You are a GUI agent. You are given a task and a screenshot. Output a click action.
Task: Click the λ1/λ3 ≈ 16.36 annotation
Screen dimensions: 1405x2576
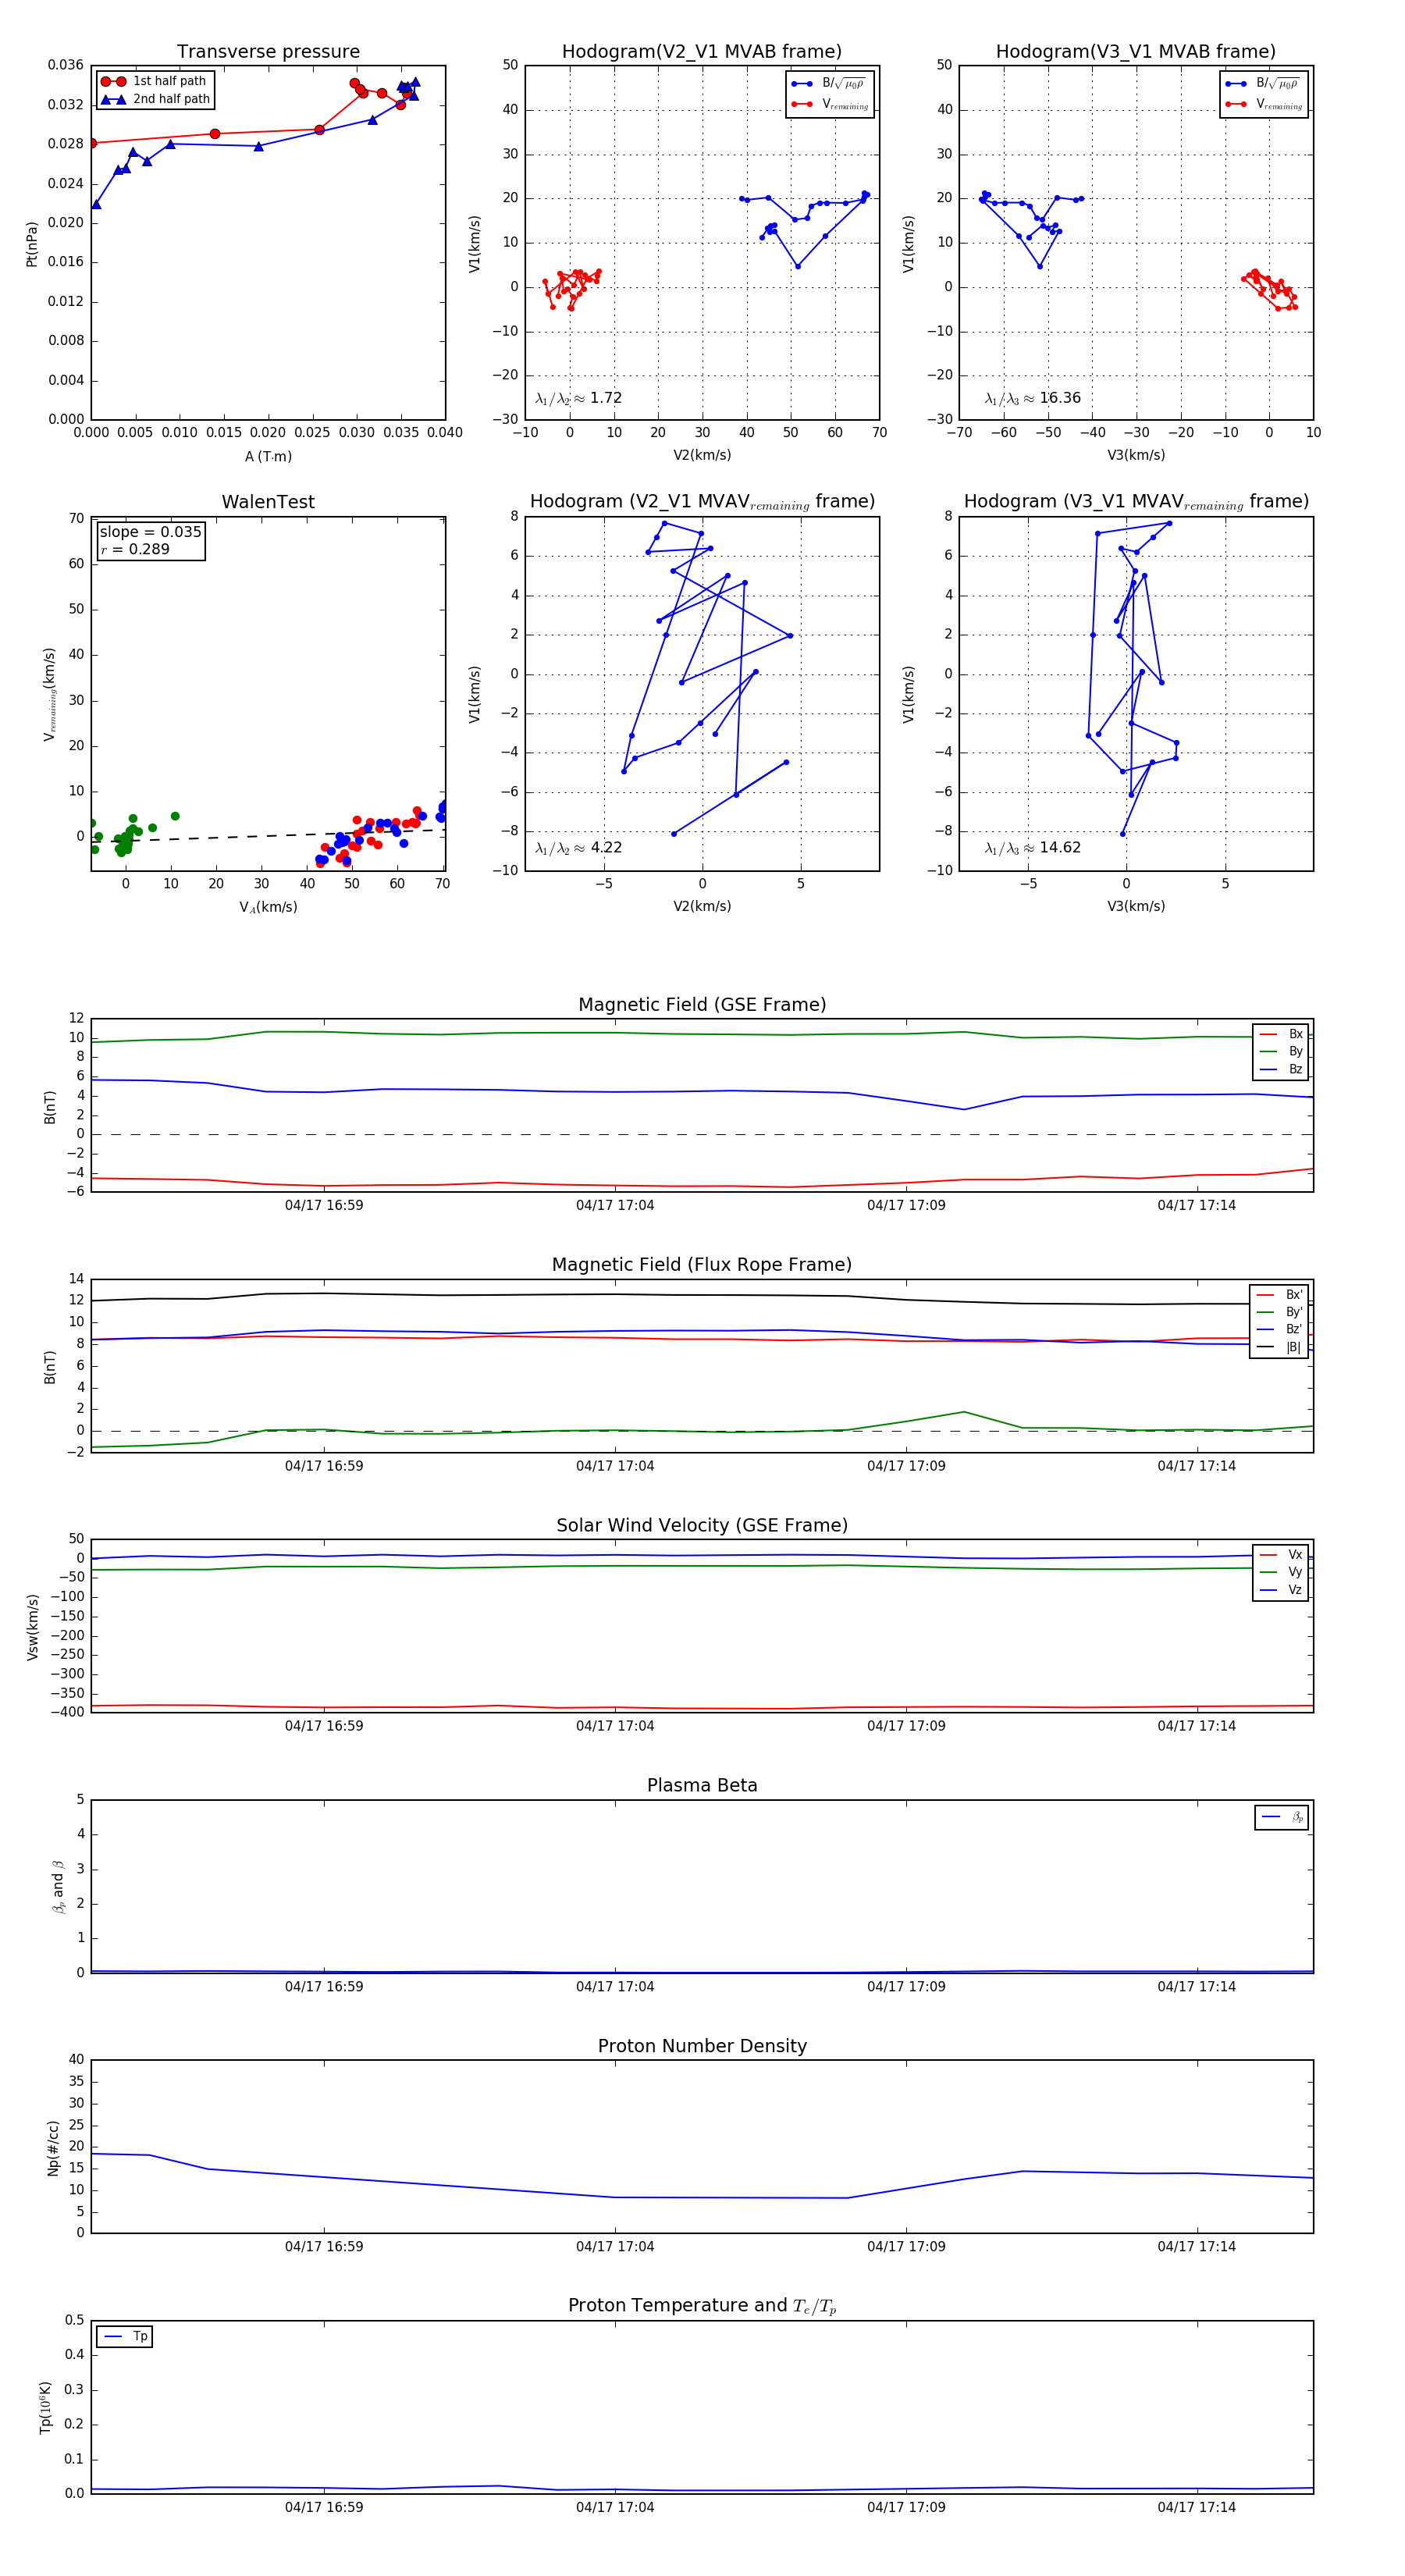pyautogui.click(x=1032, y=398)
